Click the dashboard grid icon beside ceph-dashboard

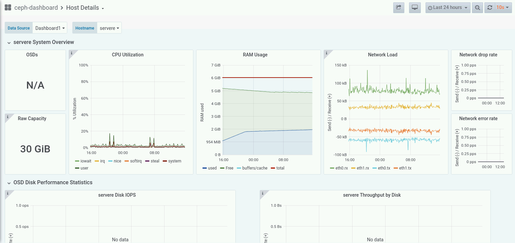coord(8,7)
